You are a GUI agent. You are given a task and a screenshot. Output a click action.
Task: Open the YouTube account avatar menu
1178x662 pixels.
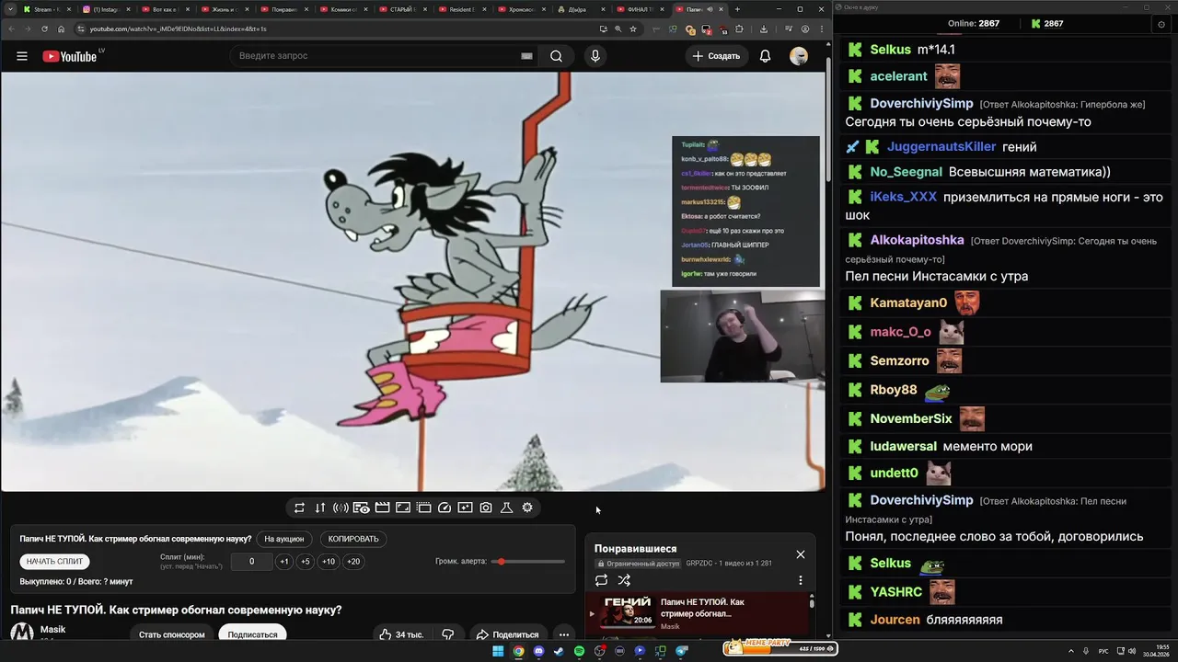799,56
